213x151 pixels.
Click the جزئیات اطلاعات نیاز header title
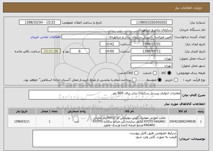click(x=188, y=8)
